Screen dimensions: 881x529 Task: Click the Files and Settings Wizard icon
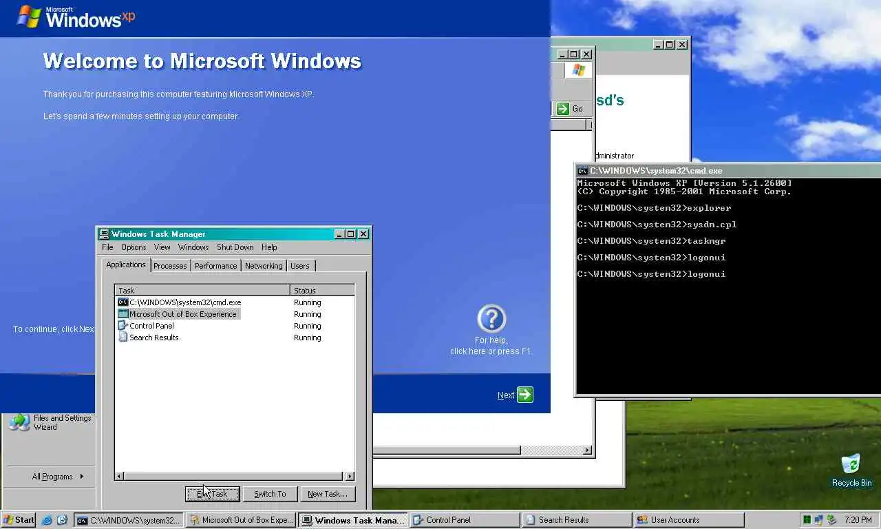tap(19, 422)
